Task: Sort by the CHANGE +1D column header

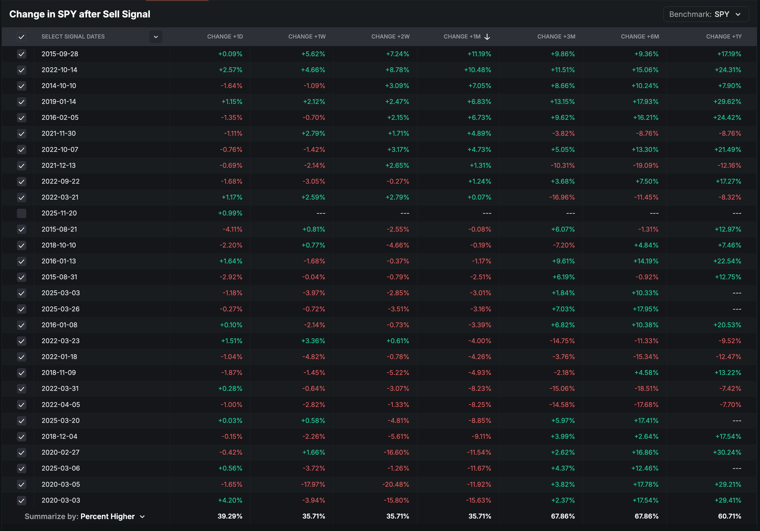Action: click(x=225, y=37)
